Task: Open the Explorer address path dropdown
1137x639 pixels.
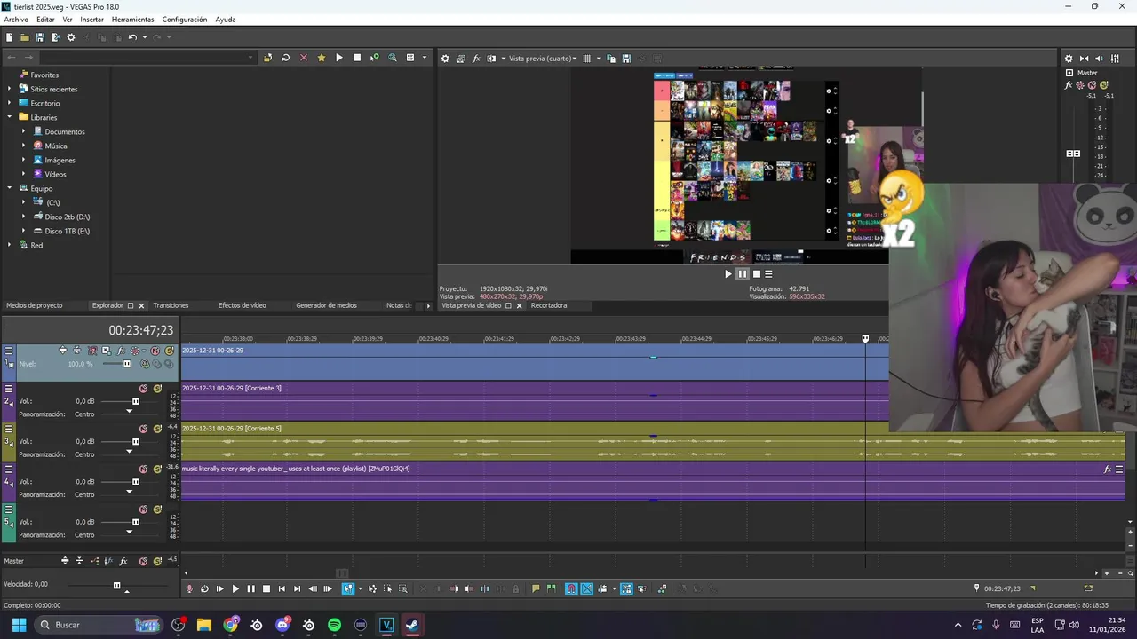Action: point(250,58)
